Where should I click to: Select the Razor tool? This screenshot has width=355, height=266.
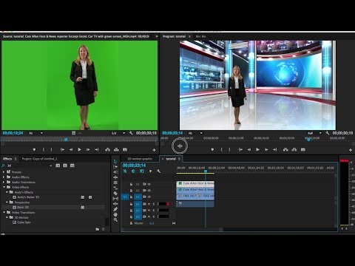point(115,194)
